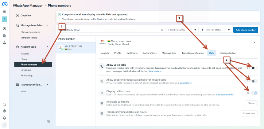
Task: Open the Two-step verification tab
Action: click(192, 53)
